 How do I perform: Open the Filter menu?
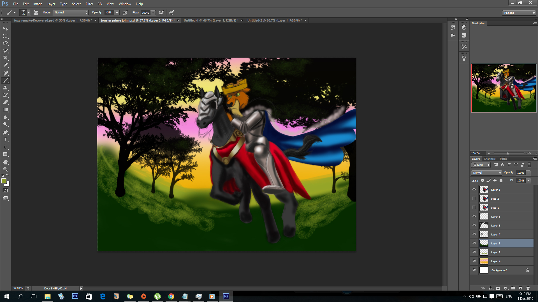89,4
